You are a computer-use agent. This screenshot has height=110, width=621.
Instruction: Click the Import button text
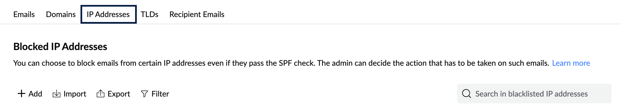pos(75,94)
